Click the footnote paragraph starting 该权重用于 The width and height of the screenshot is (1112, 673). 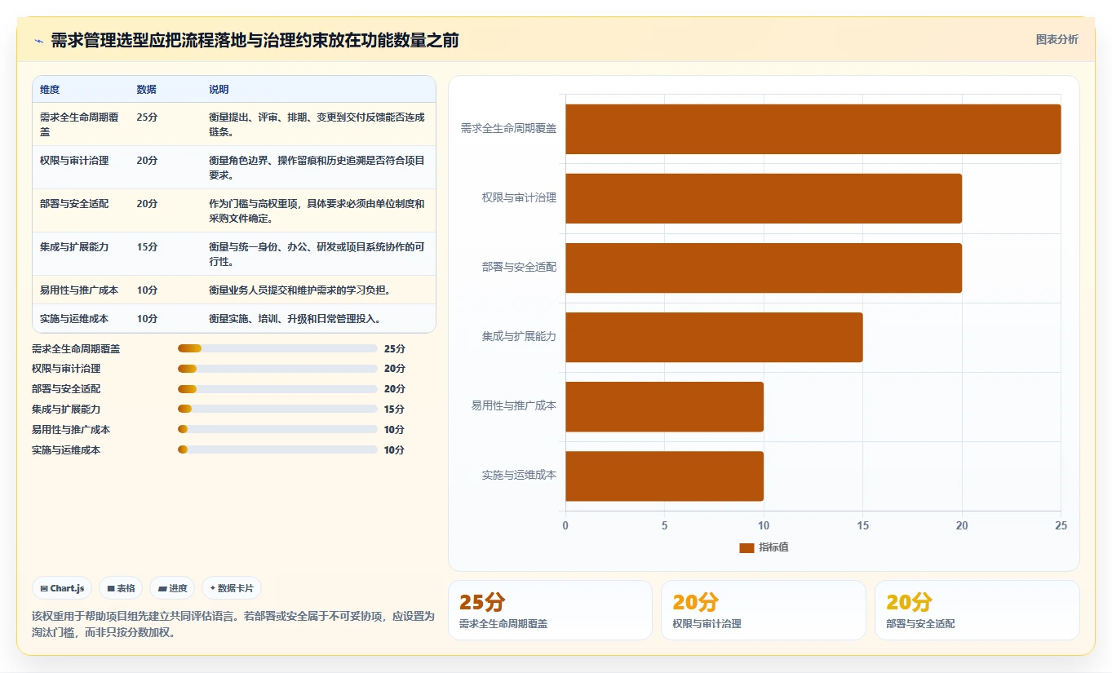coord(233,624)
